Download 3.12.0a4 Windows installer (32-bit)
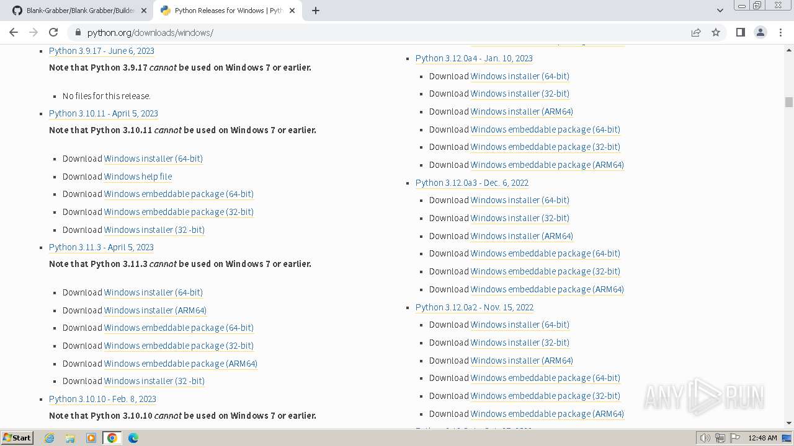 click(520, 94)
